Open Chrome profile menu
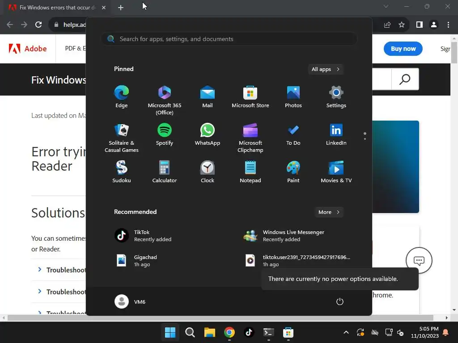Image resolution: width=458 pixels, height=343 pixels. click(x=434, y=25)
